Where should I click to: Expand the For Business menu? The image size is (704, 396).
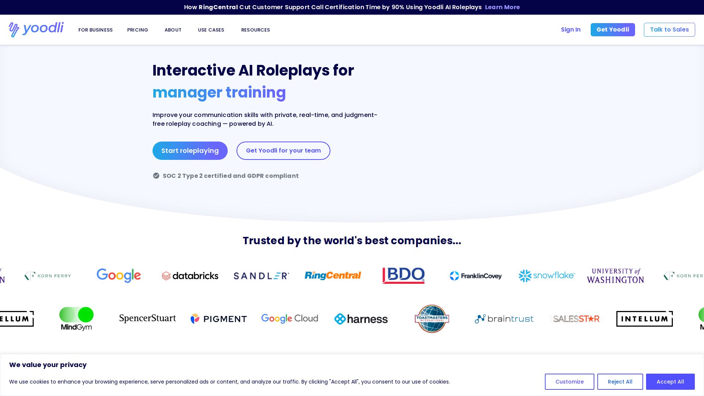(95, 30)
